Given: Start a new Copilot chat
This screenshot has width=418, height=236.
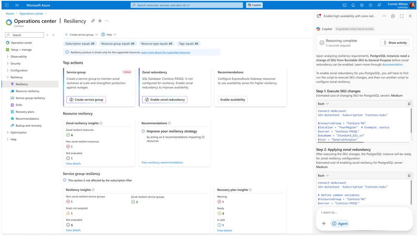Looking at the screenshot, I should [393, 16].
